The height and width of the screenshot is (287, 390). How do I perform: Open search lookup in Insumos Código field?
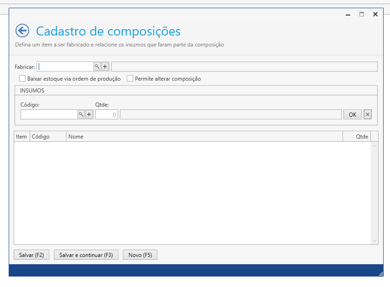pos(81,114)
